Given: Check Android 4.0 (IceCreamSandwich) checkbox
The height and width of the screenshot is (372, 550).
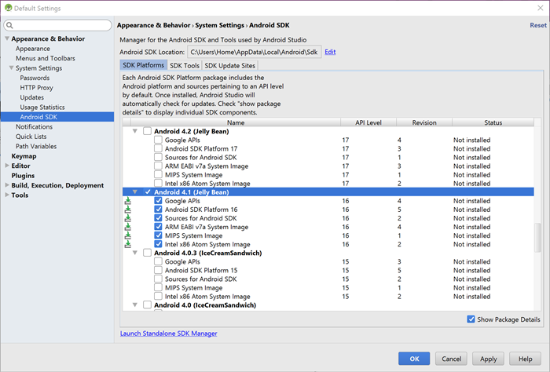Looking at the screenshot, I should pyautogui.click(x=148, y=305).
